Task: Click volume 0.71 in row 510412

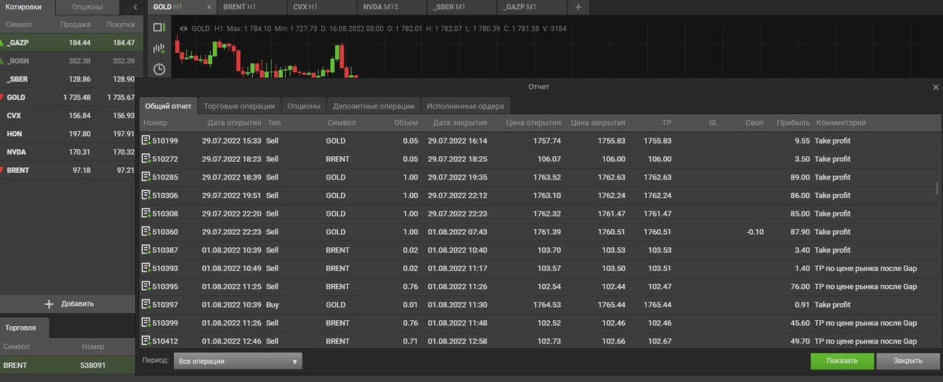Action: (x=410, y=341)
